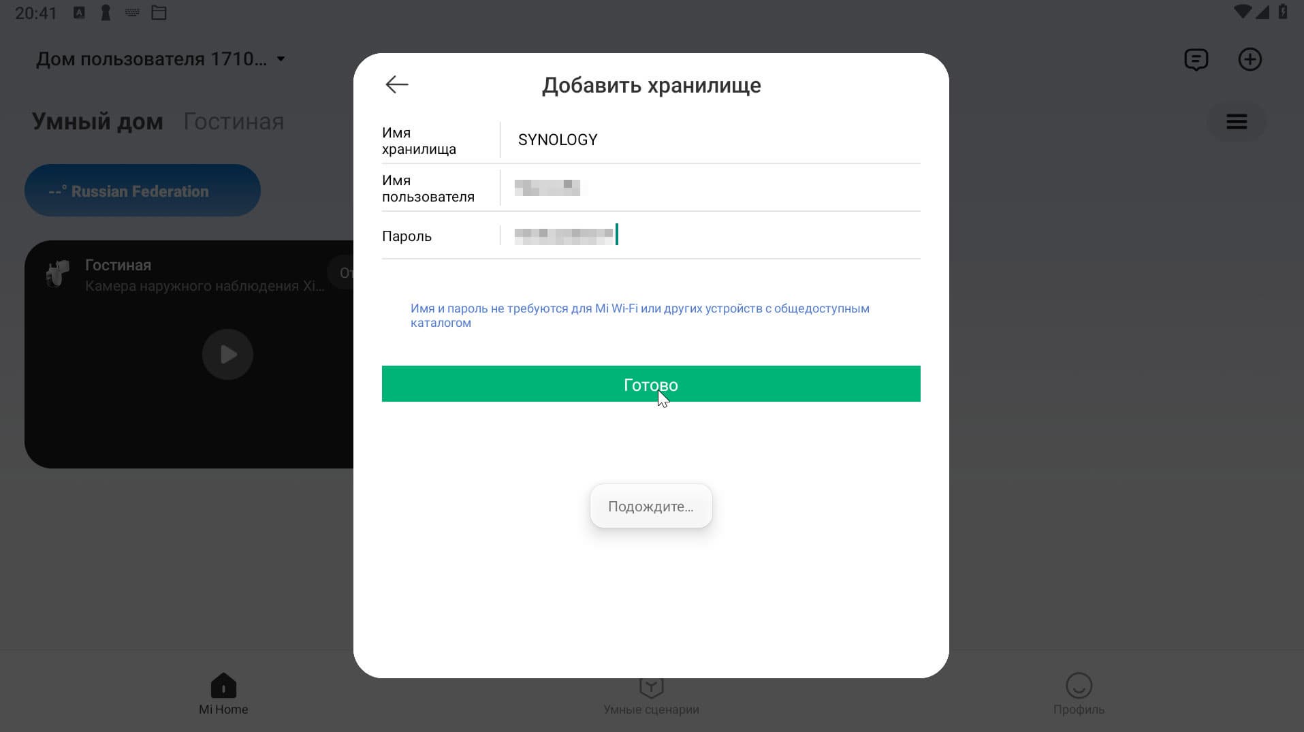
Task: Open the messages chat icon
Action: coord(1196,60)
